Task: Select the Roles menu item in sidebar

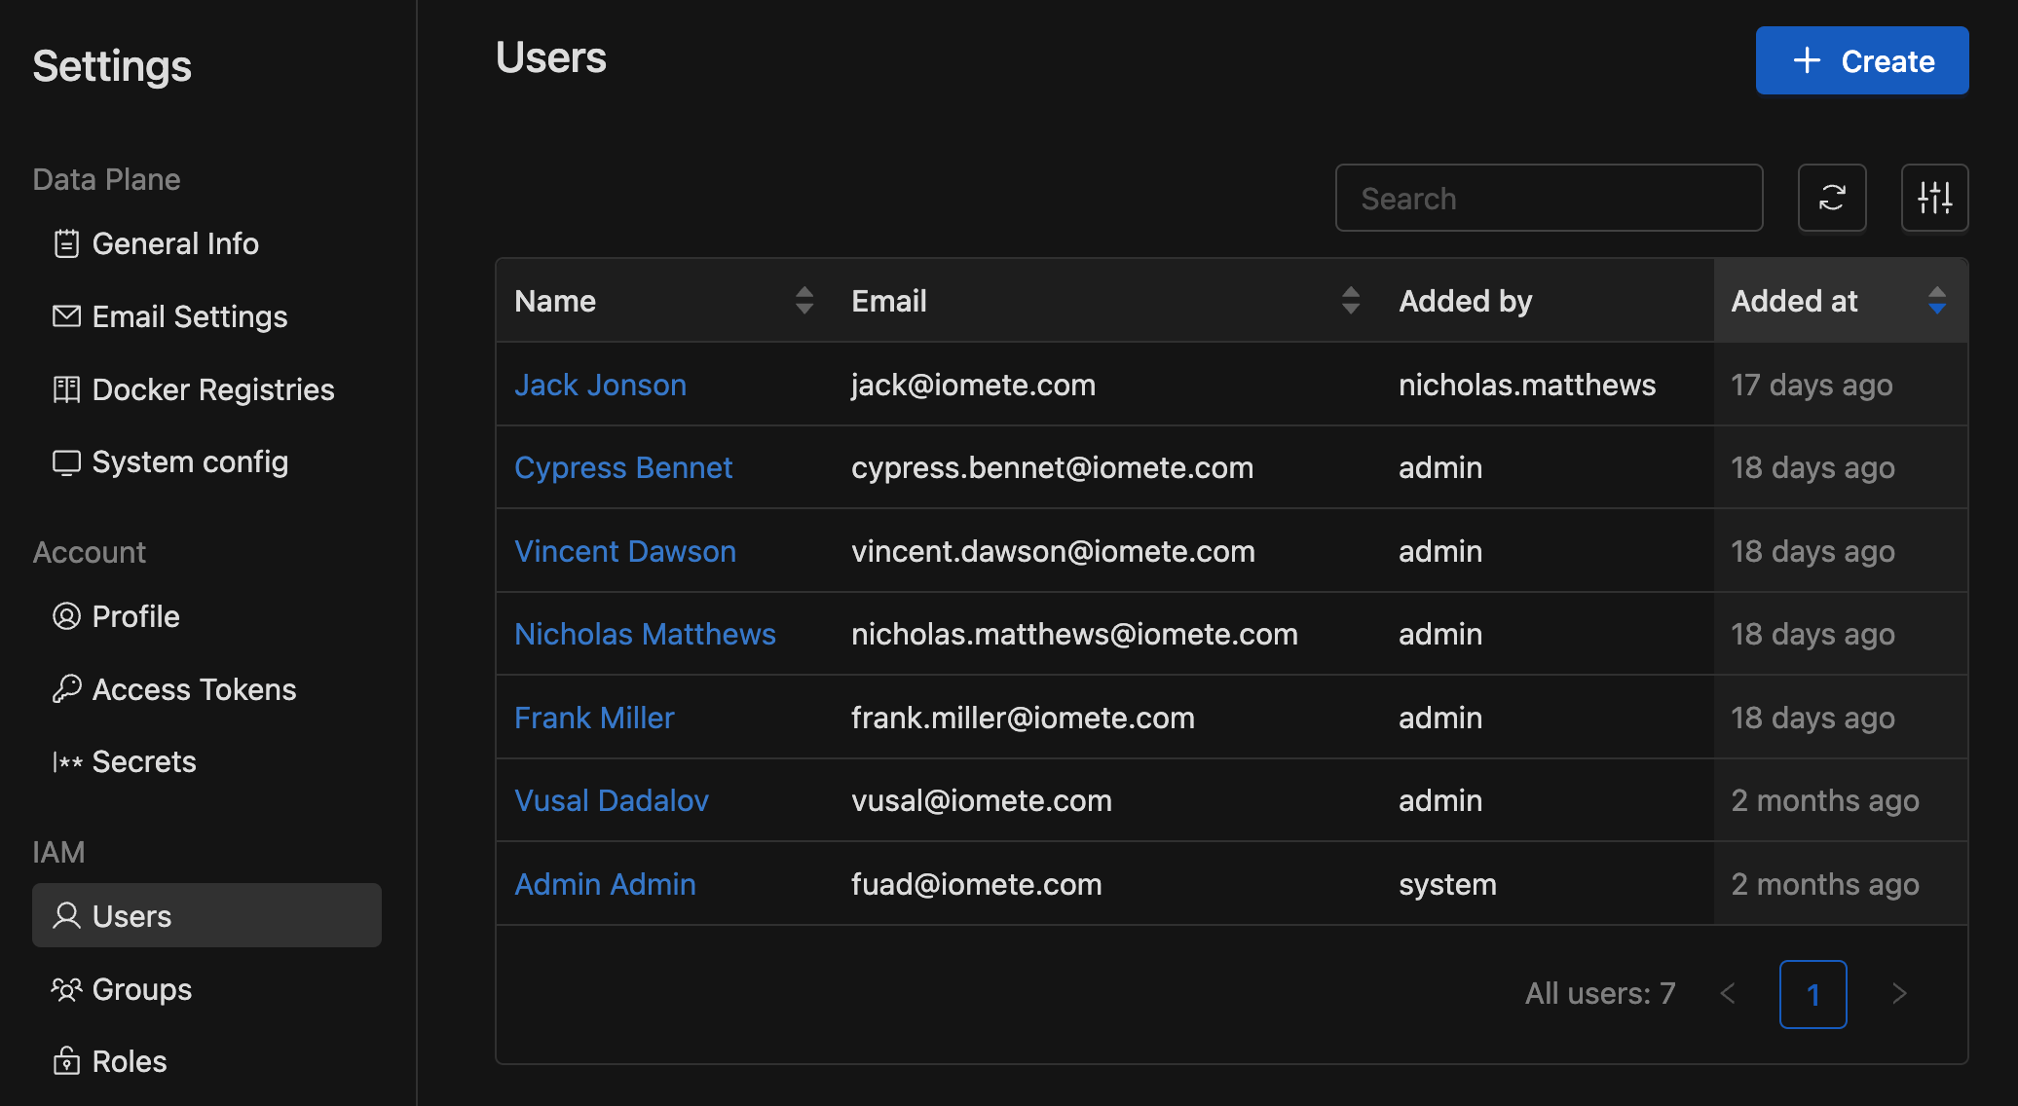Action: point(129,1061)
